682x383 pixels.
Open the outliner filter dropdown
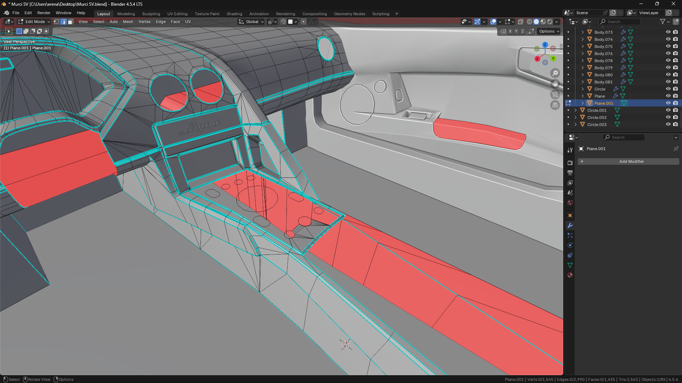click(x=665, y=22)
